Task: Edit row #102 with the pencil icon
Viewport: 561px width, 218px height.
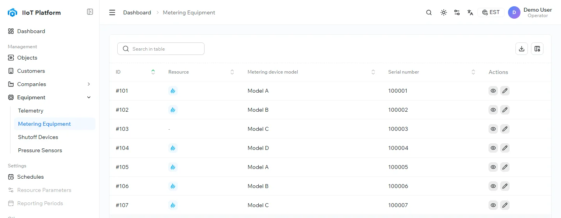Action: click(x=505, y=110)
